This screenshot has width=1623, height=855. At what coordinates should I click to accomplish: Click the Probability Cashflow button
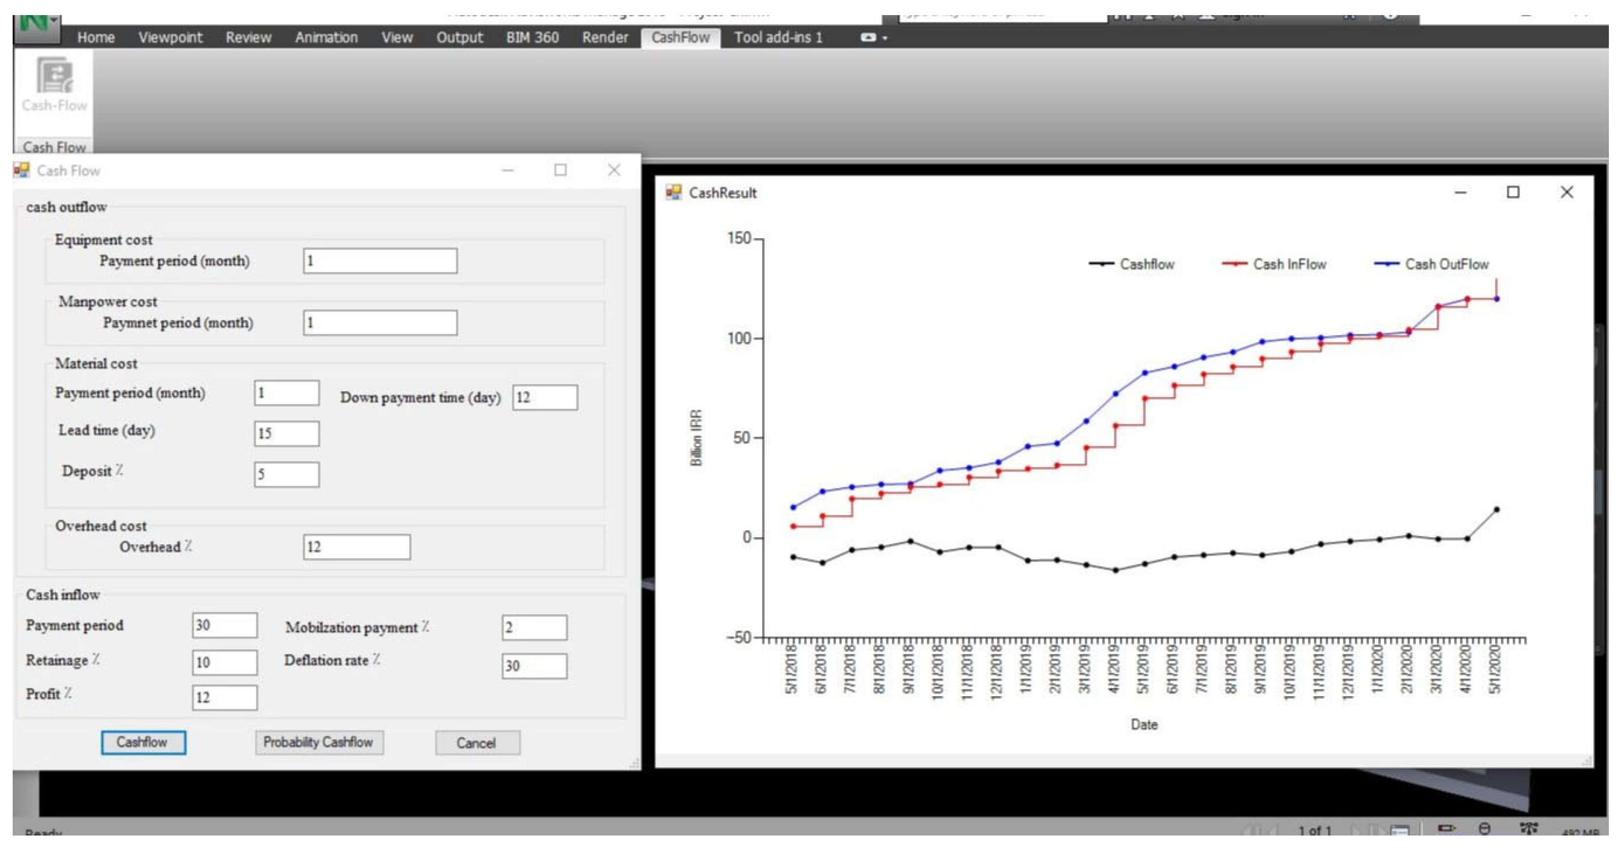click(x=319, y=742)
